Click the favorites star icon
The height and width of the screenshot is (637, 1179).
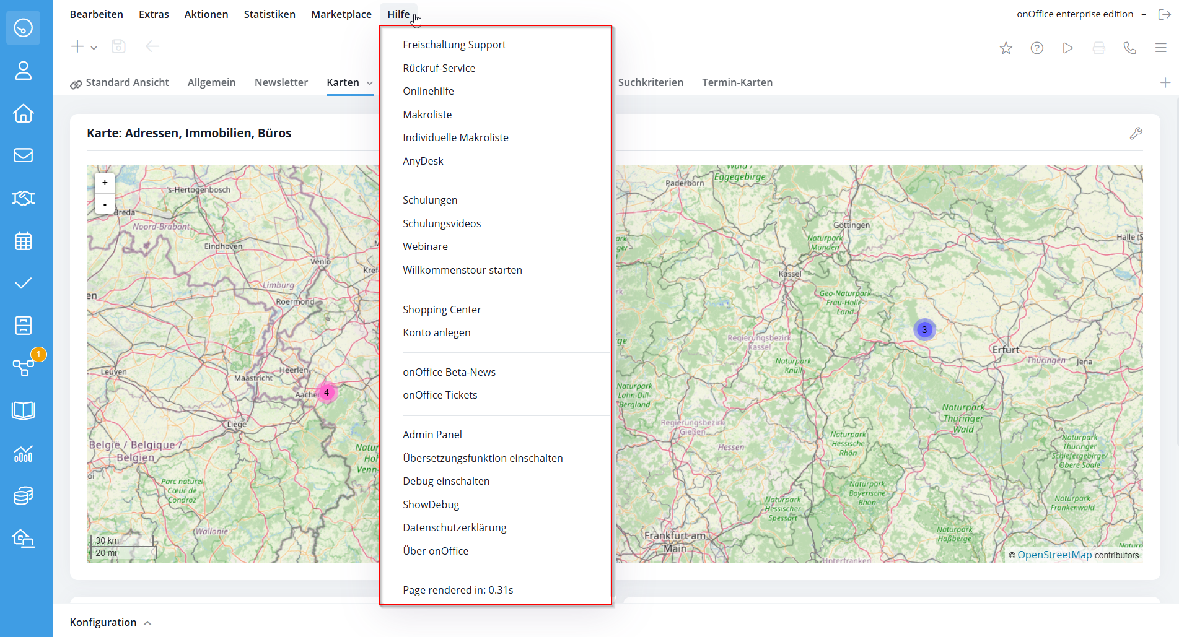coord(1006,48)
